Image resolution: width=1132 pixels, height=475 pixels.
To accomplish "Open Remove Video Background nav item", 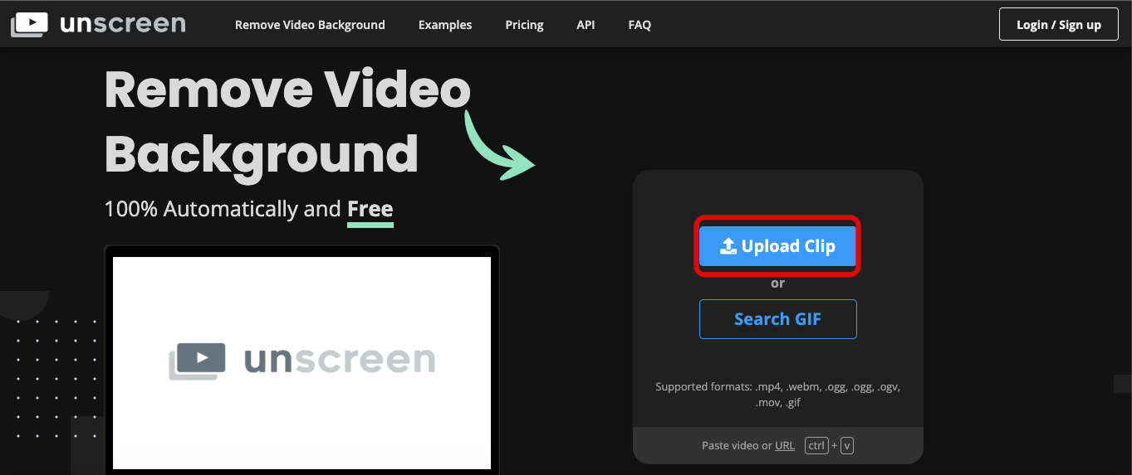I will [x=310, y=25].
